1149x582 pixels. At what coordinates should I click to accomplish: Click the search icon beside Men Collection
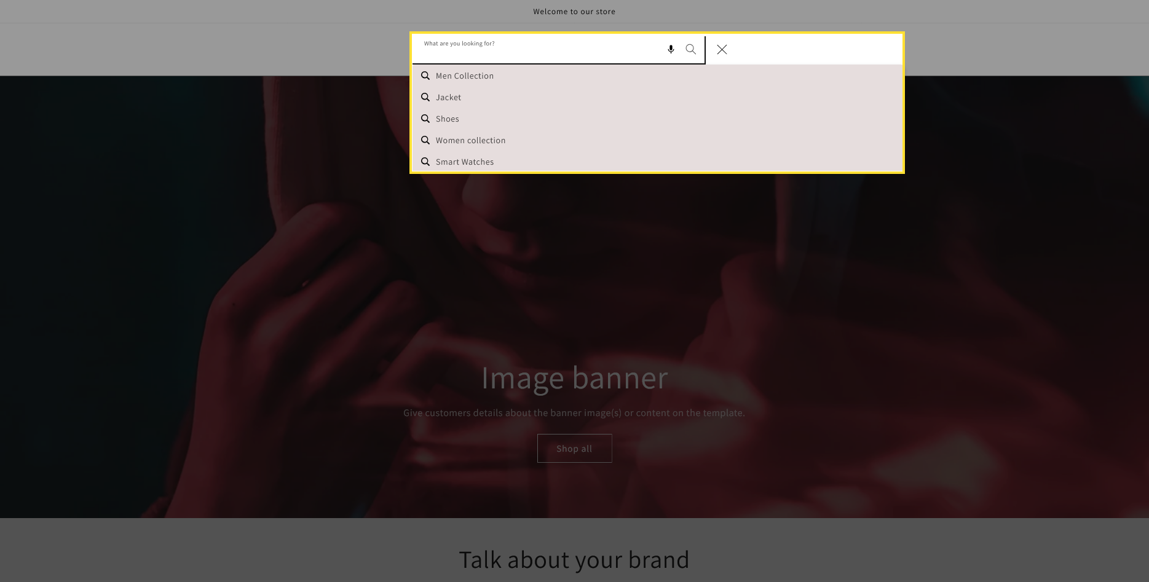tap(425, 76)
